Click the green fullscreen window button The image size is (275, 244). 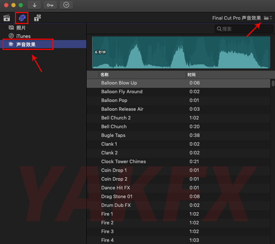point(21,5)
